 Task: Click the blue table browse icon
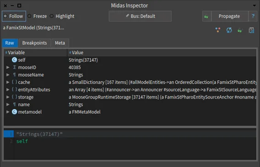point(251,30)
